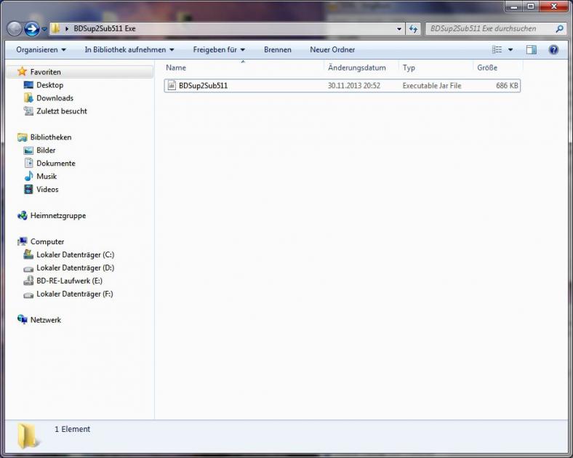The width and height of the screenshot is (573, 458).
Task: Expand the Organisieren dropdown menu
Action: [x=41, y=49]
